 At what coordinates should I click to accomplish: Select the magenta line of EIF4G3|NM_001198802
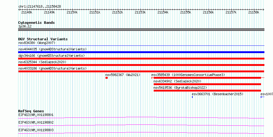[x=141, y=125]
